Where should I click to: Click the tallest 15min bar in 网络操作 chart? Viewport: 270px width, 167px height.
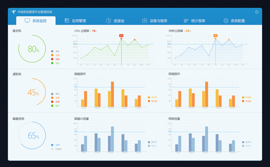click(207, 94)
